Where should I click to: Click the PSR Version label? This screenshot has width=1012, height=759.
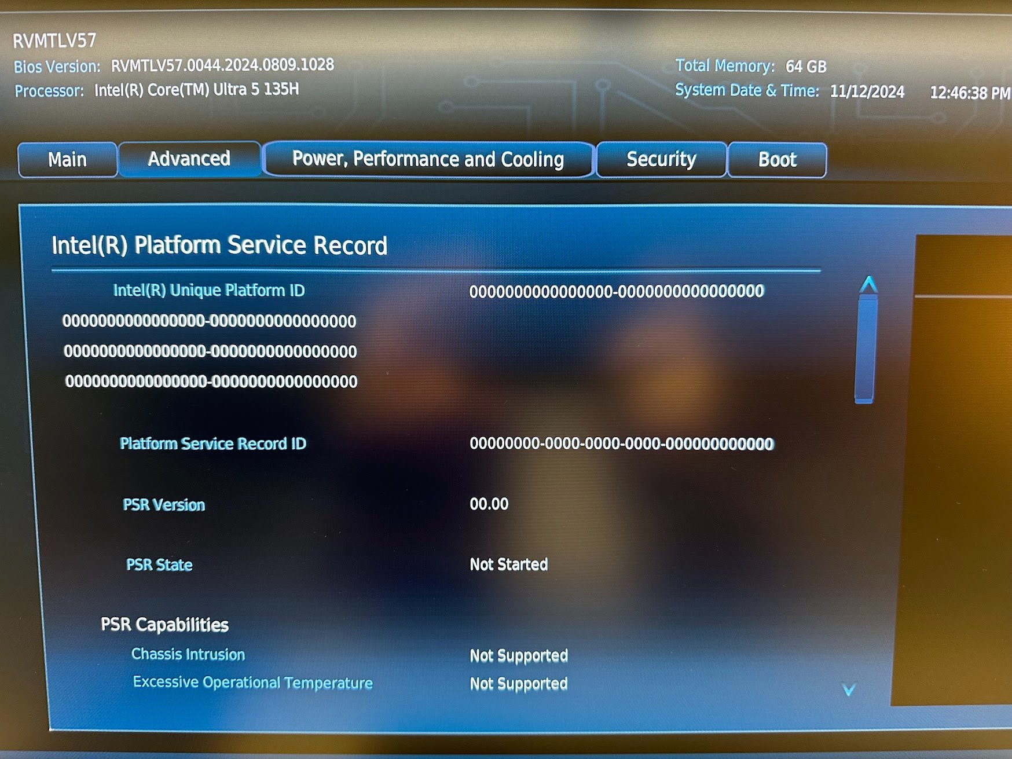pos(164,505)
